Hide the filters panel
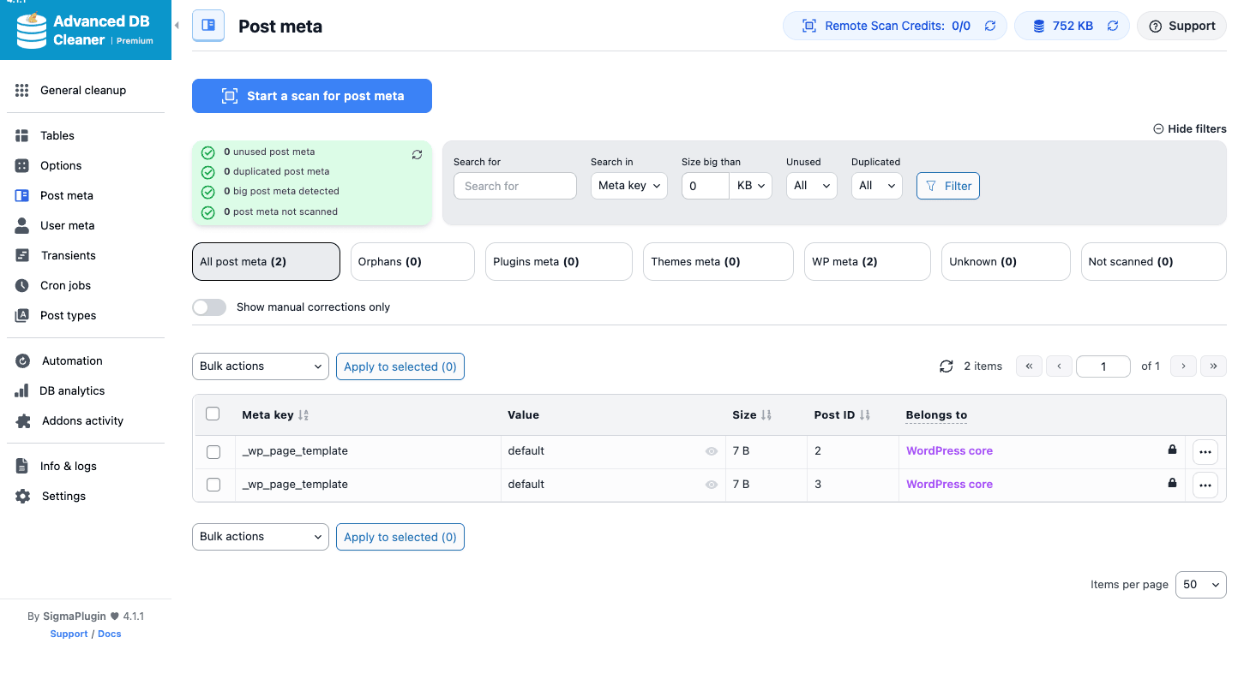This screenshot has height=685, width=1256. (1190, 128)
